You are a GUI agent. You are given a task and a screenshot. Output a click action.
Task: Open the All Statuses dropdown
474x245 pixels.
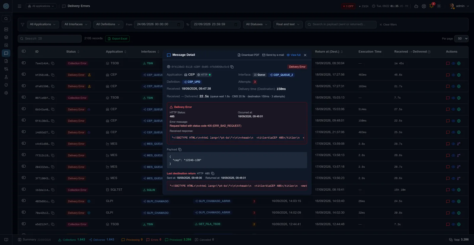click(x=257, y=24)
